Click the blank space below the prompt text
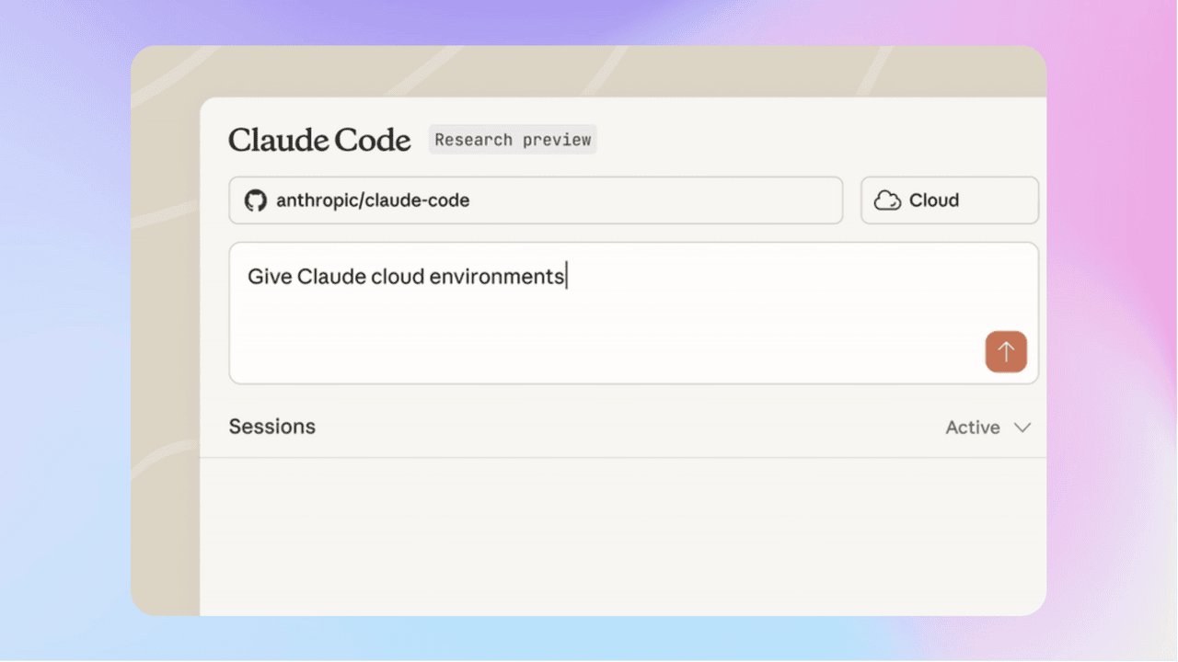Image resolution: width=1178 pixels, height=662 pixels. [x=552, y=340]
